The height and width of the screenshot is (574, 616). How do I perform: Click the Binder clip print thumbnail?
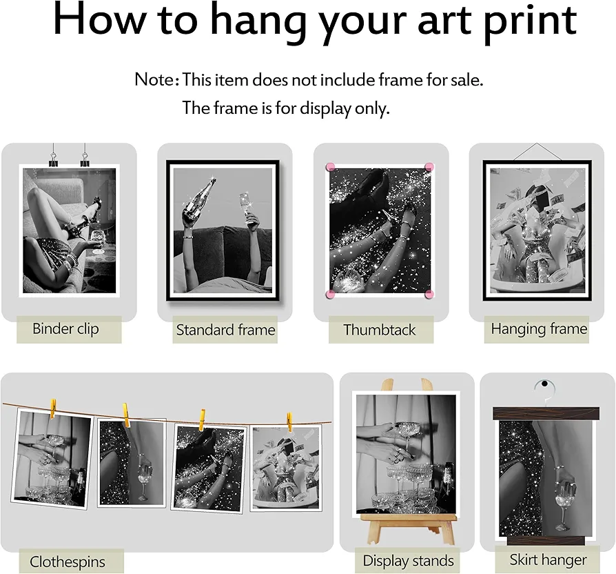[x=69, y=230]
